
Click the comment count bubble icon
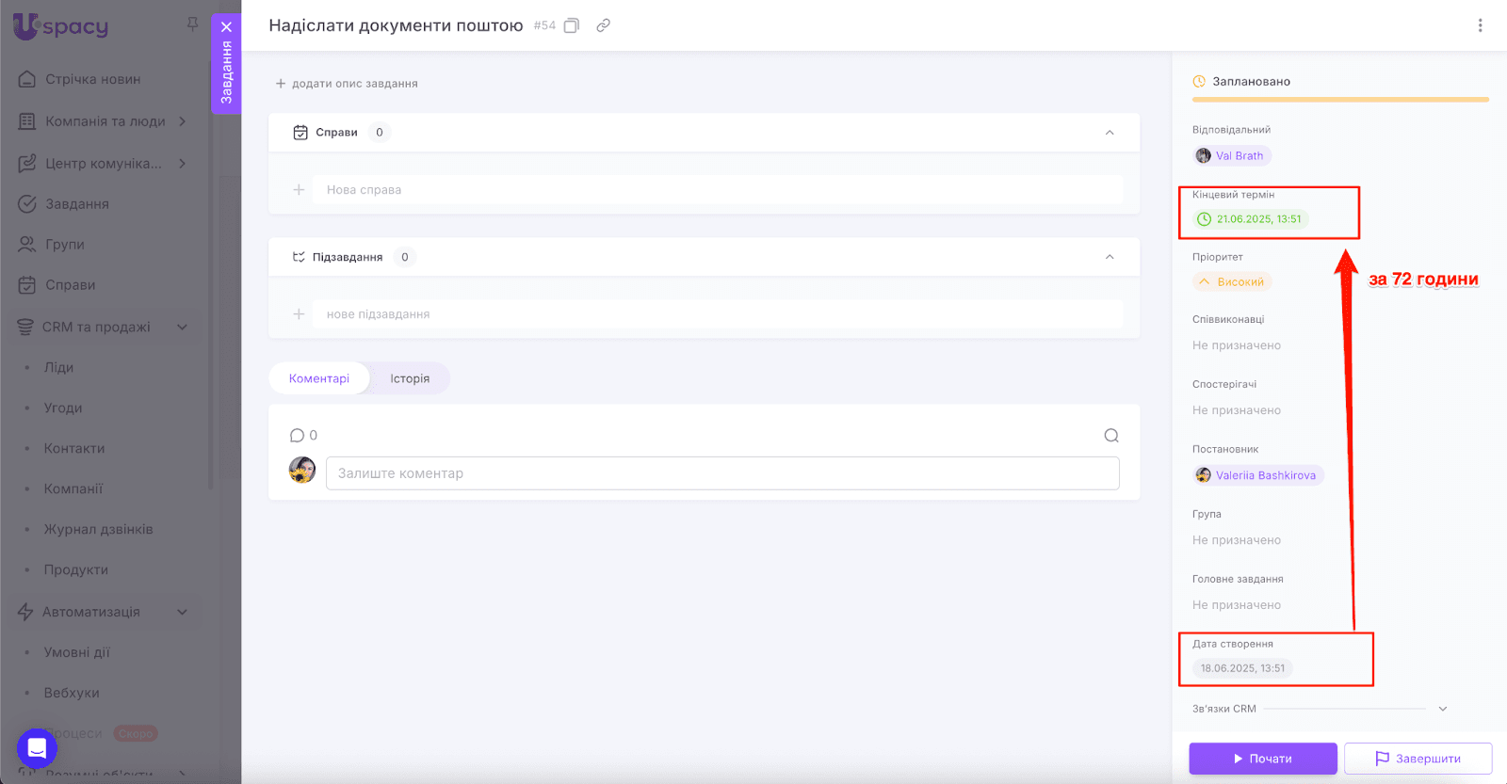pyautogui.click(x=297, y=436)
